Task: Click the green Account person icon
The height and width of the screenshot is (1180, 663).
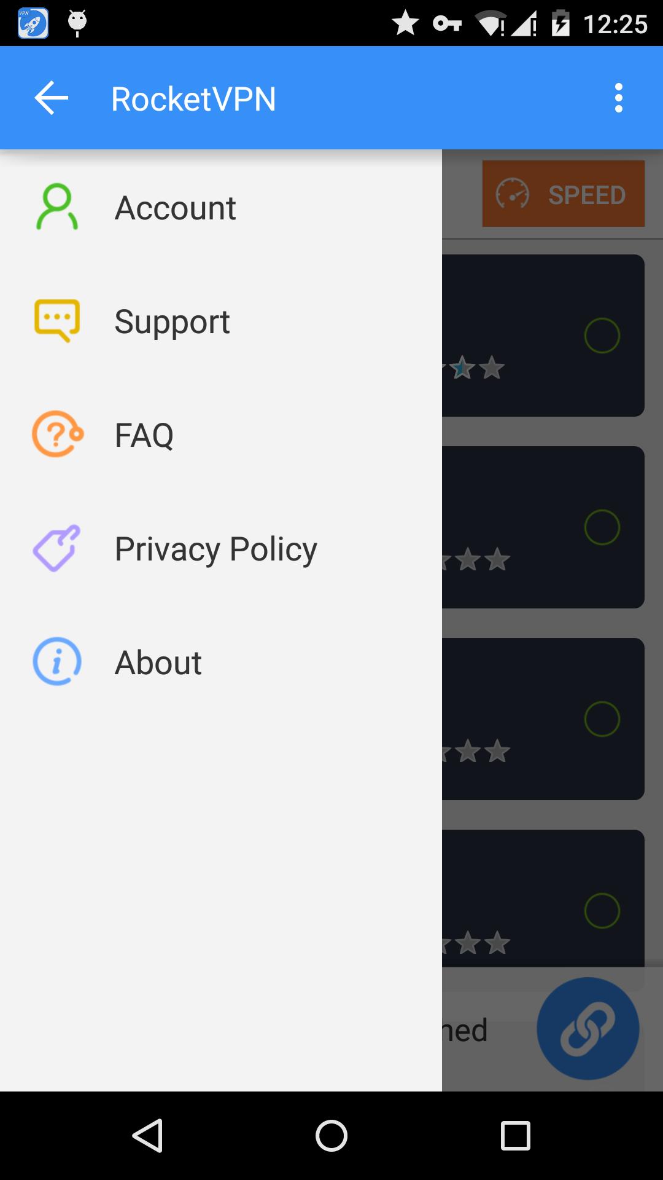Action: pos(56,207)
